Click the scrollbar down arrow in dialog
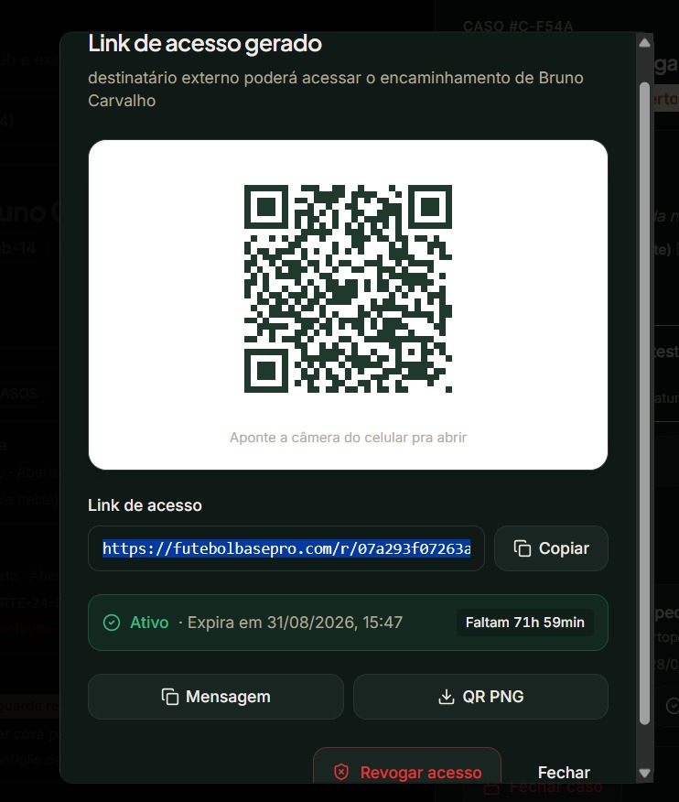679x802 pixels. [x=645, y=773]
